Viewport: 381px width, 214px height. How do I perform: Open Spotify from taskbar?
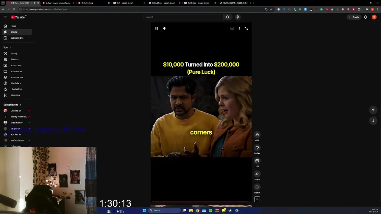(x=210, y=210)
